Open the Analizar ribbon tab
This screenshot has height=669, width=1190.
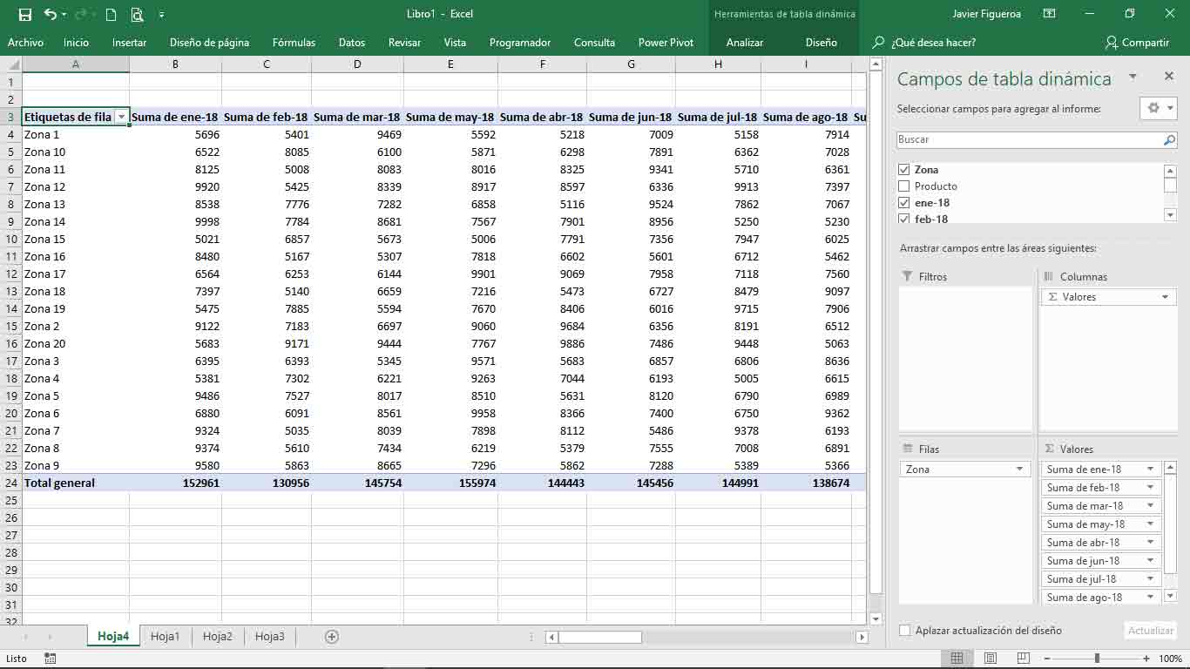[x=745, y=43]
